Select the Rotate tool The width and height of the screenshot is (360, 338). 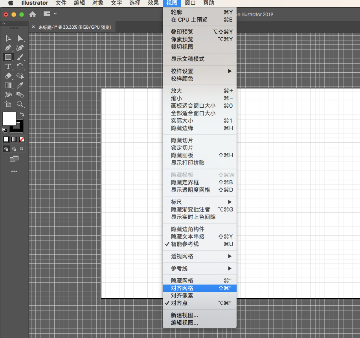(x=20, y=66)
